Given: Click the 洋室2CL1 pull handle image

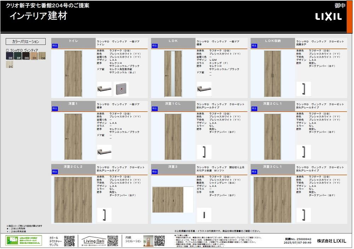Looking at the screenshot, I should (304, 152).
